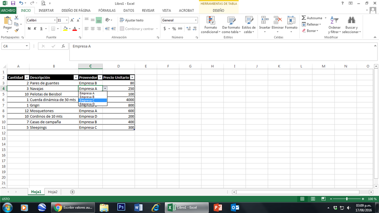Image resolution: width=379 pixels, height=213 pixels.
Task: Toggle bottom vertical alignment
Action: [x=98, y=20]
